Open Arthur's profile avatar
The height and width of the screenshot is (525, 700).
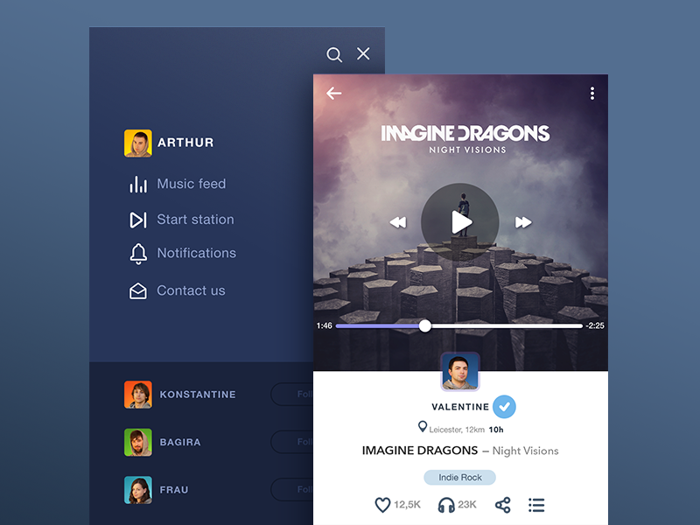138,143
